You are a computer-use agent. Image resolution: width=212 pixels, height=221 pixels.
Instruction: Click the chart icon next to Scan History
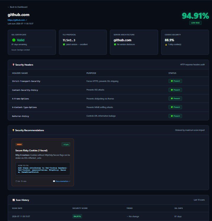click(14, 200)
